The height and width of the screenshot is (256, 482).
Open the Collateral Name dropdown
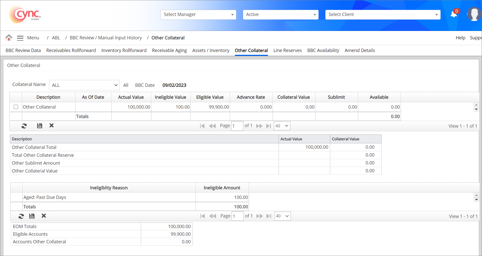84,85
